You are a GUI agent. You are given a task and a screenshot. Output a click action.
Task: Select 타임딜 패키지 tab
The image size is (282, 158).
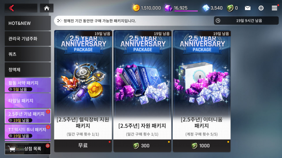(x=28, y=100)
